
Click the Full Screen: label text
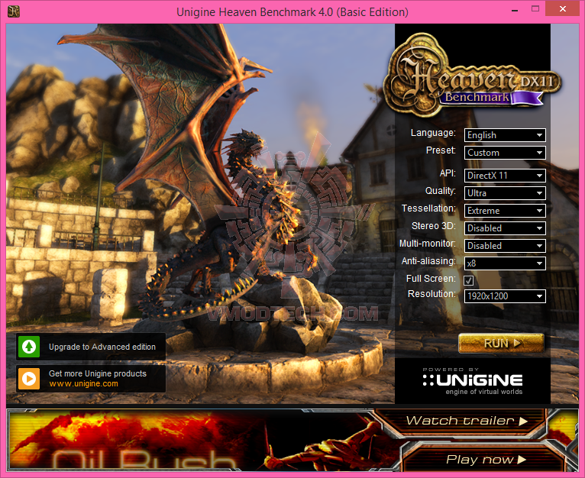click(431, 279)
